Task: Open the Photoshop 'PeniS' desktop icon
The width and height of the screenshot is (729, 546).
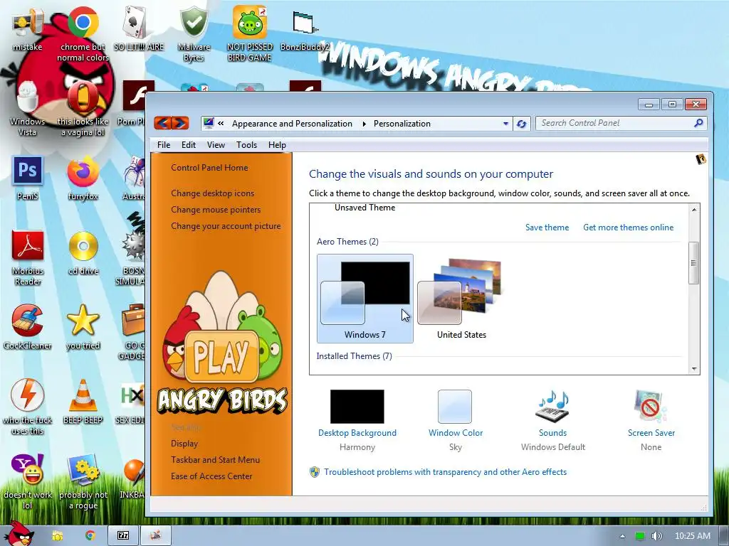Action: pyautogui.click(x=28, y=171)
